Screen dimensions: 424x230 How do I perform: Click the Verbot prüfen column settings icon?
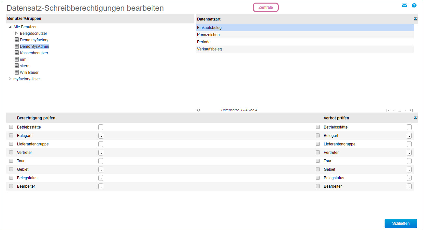[416, 118]
